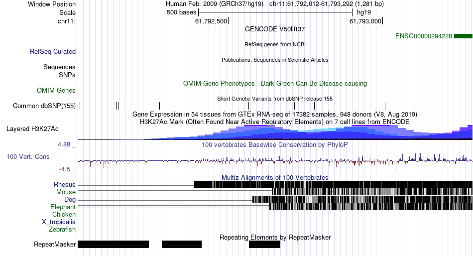Click the Mouse alignment bar
This screenshot has width=473, height=256.
372,192
